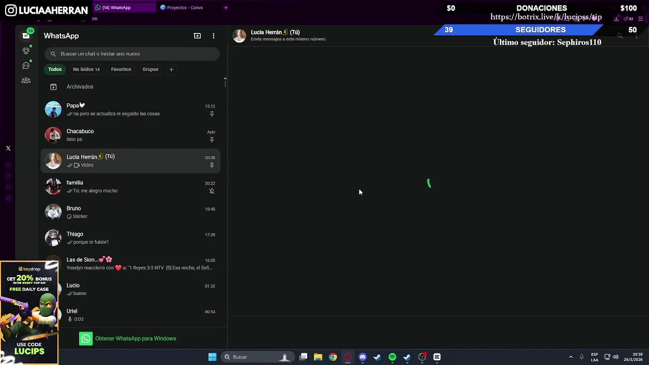This screenshot has height=365, width=649.
Task: Switch to the (14) WhatsApp browser tab
Action: click(x=125, y=8)
